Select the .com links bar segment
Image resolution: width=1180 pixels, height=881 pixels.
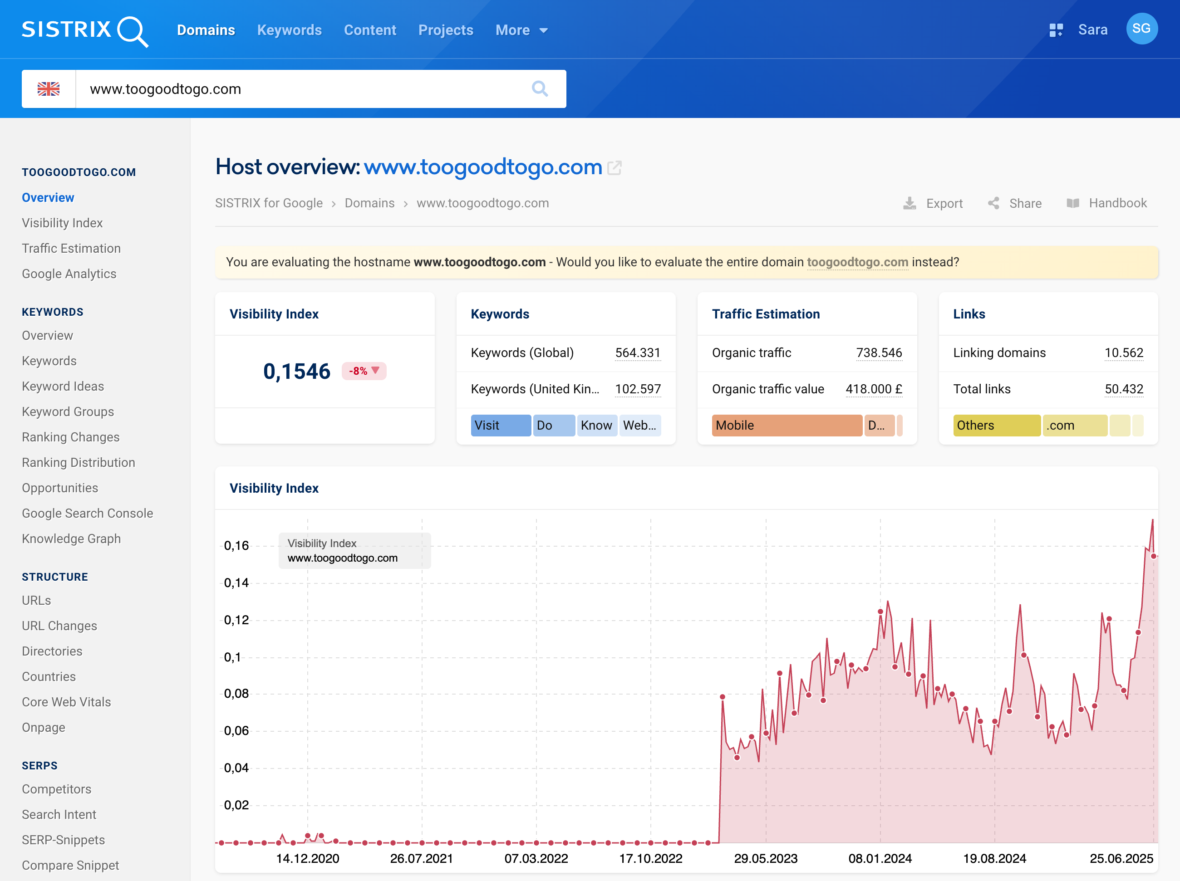(x=1075, y=425)
